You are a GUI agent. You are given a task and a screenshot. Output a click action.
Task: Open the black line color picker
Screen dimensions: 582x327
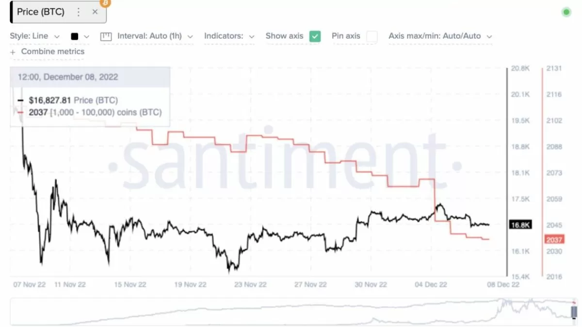80,36
